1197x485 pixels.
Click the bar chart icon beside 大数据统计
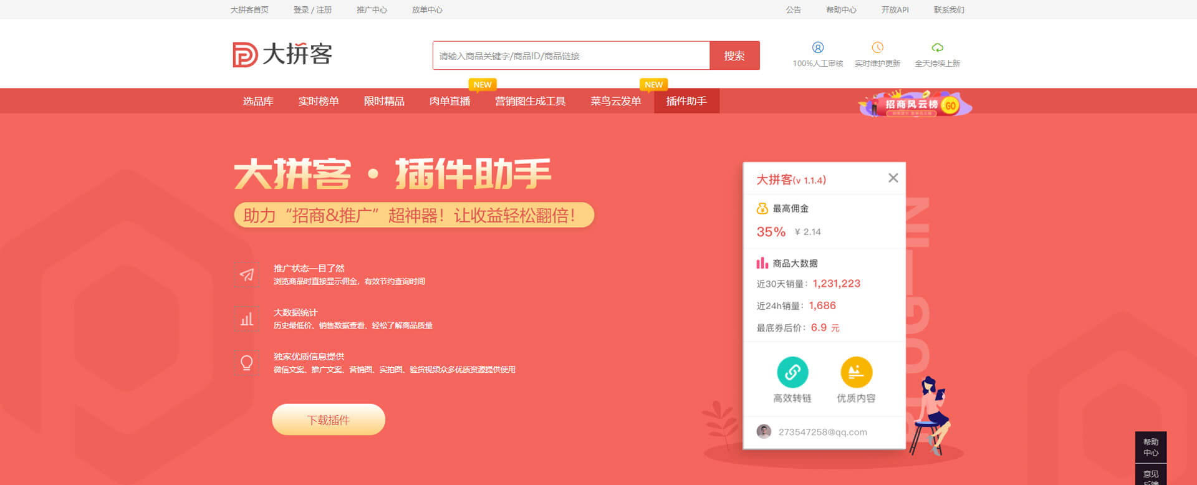click(247, 319)
